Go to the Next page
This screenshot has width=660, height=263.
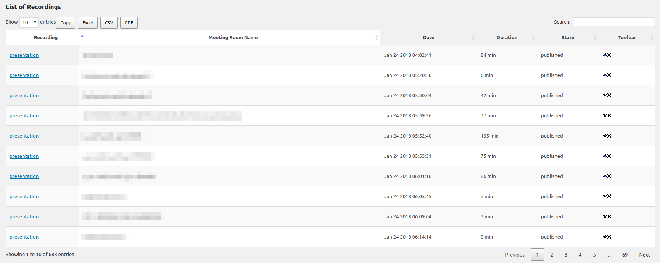pos(644,255)
